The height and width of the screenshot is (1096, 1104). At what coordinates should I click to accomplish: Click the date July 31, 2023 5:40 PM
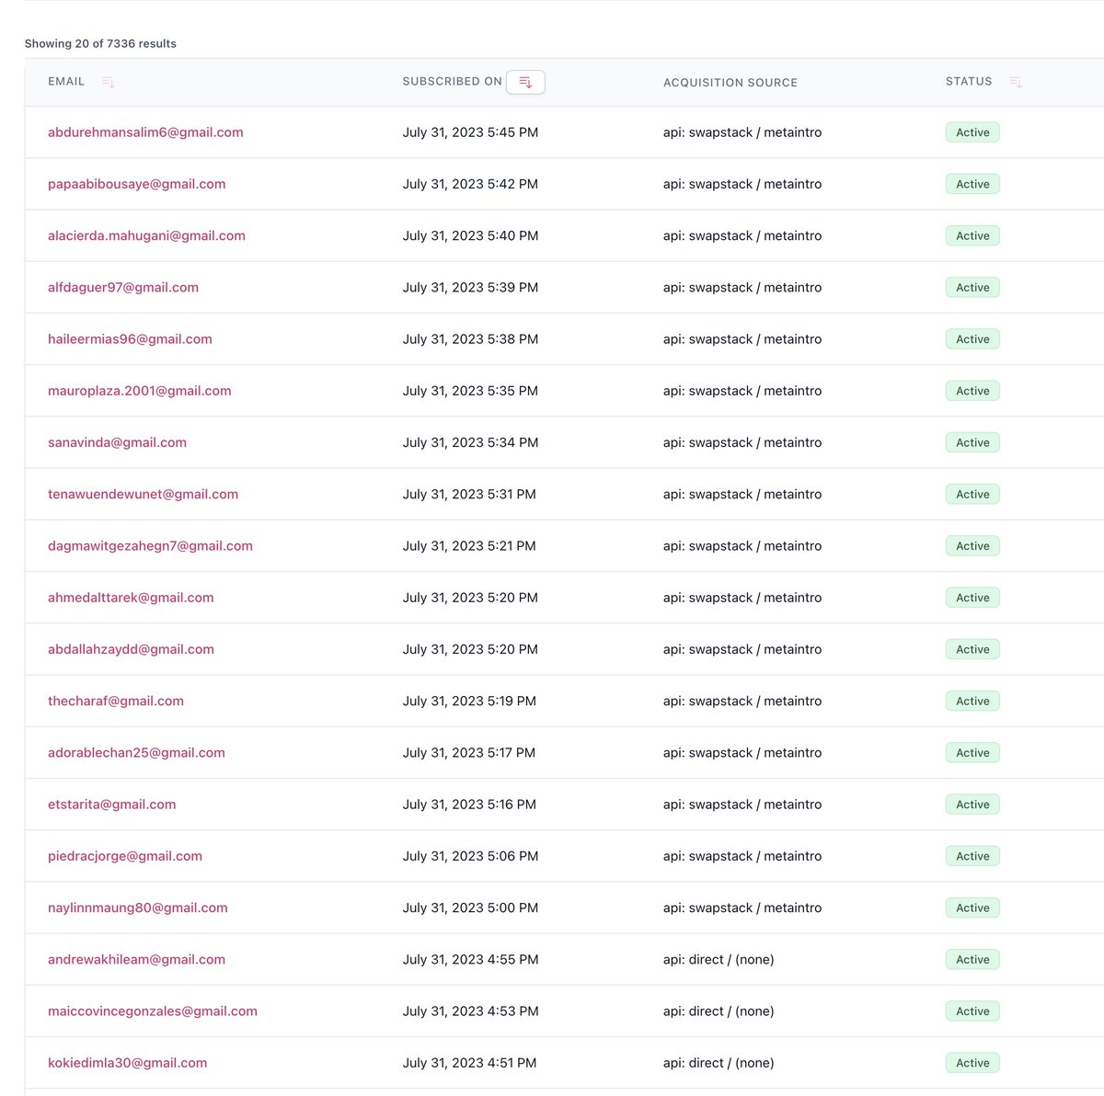point(470,235)
